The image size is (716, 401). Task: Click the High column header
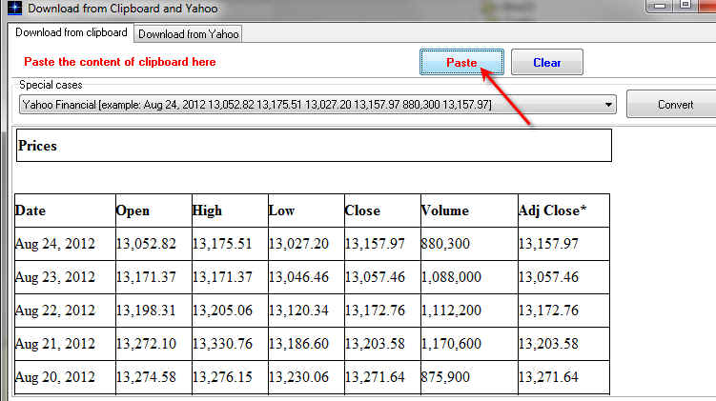click(x=228, y=211)
